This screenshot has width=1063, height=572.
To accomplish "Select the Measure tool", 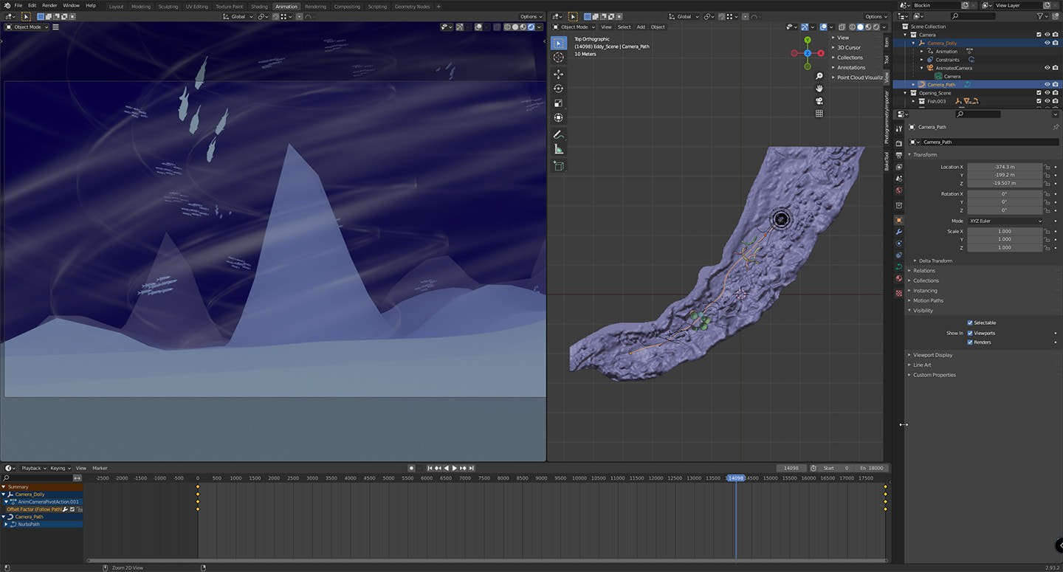I will coord(558,149).
